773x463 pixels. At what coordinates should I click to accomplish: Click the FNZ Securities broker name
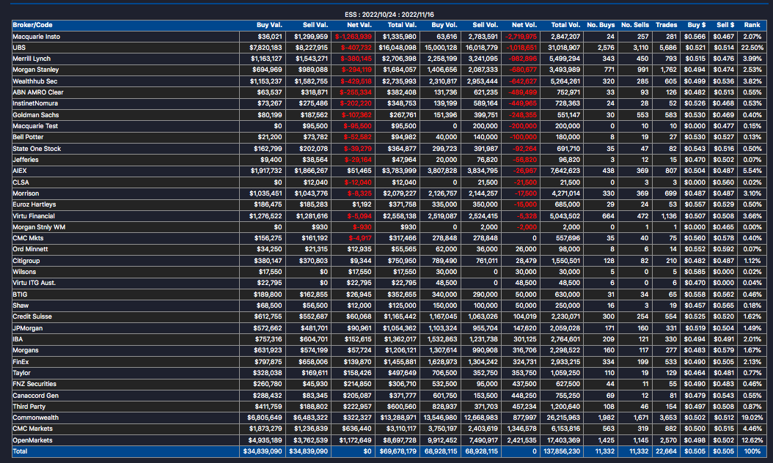click(34, 384)
